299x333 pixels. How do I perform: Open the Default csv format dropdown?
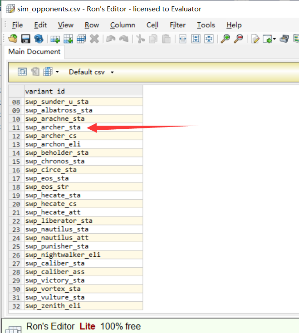click(x=91, y=72)
